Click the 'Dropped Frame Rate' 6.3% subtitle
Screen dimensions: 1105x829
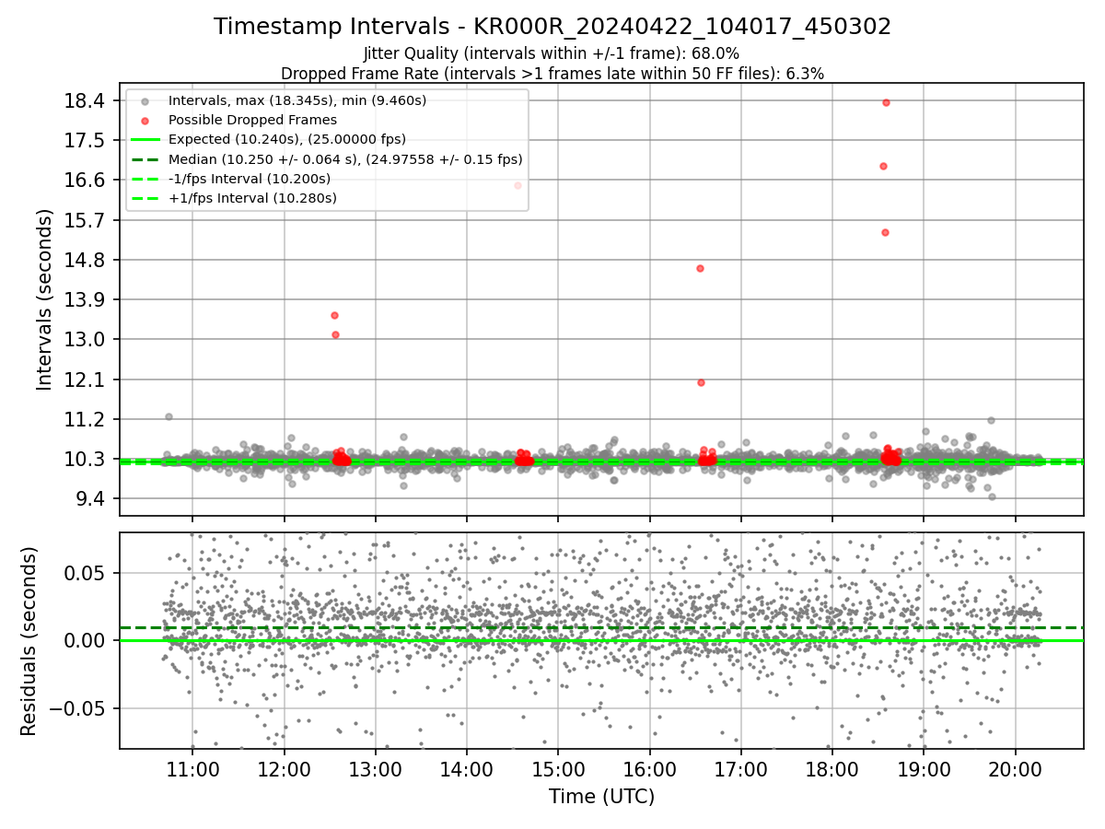pos(552,73)
